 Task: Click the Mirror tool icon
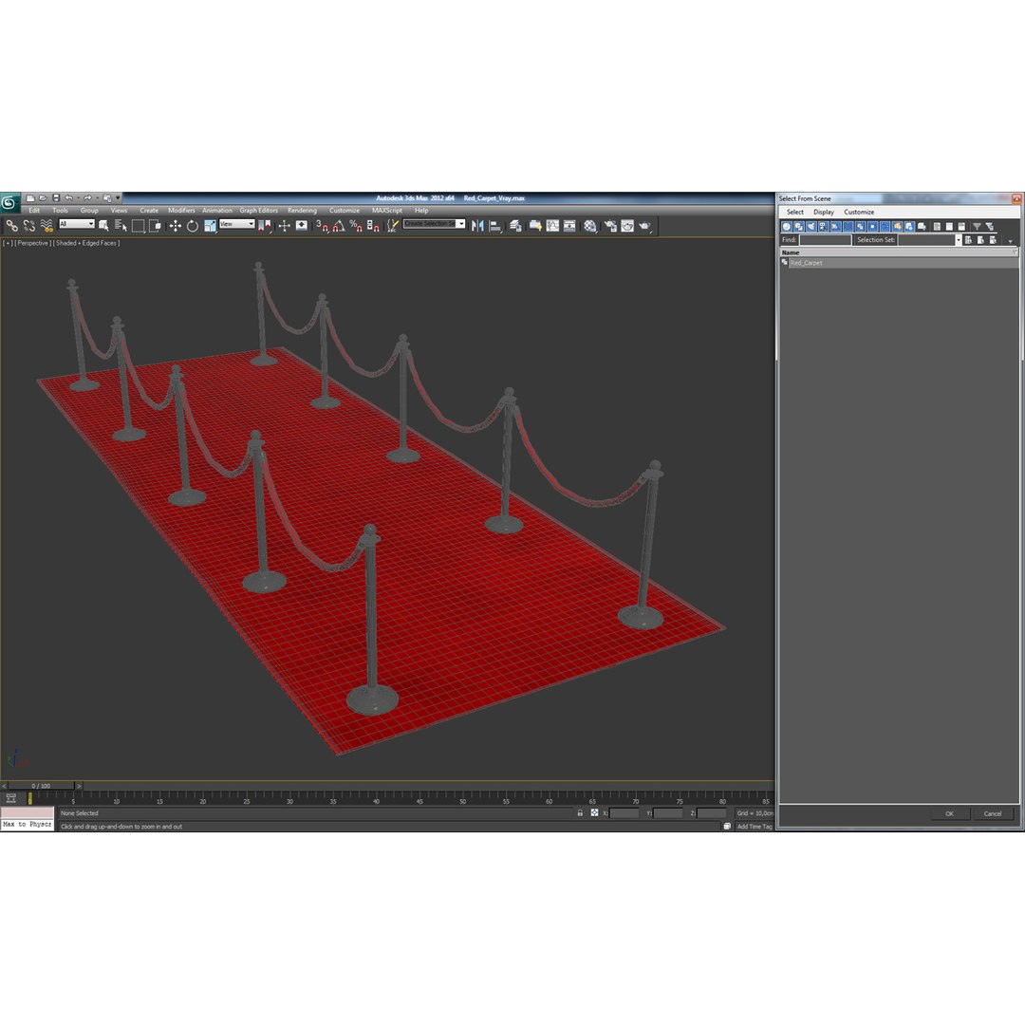tap(477, 226)
